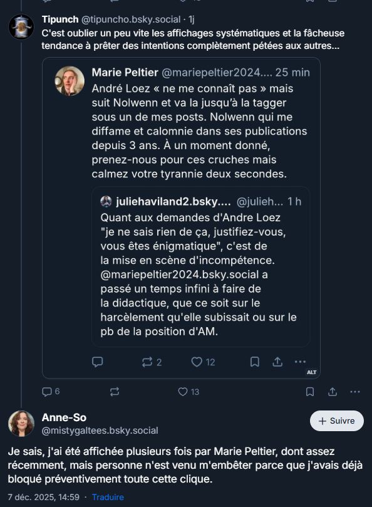Reply to Tipunch's post
Image resolution: width=372 pixels, height=507 pixels.
point(46,391)
